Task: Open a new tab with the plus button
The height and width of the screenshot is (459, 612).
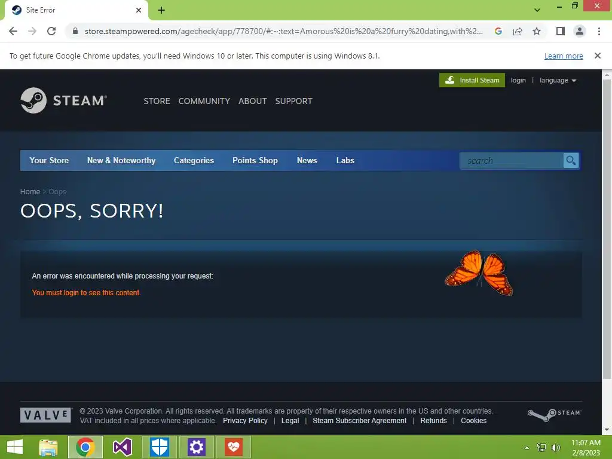Action: pyautogui.click(x=161, y=10)
